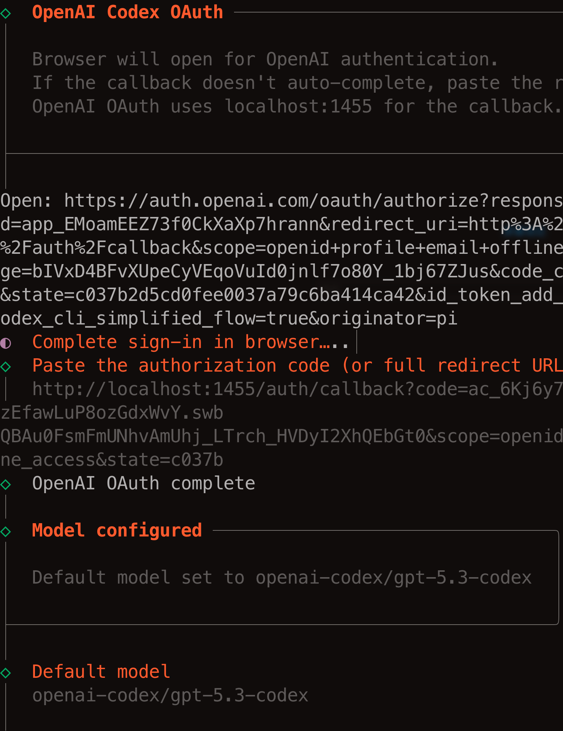Viewport: 563px width, 731px height.
Task: Click the originator=pi end of the authorize URL
Action: click(388, 319)
